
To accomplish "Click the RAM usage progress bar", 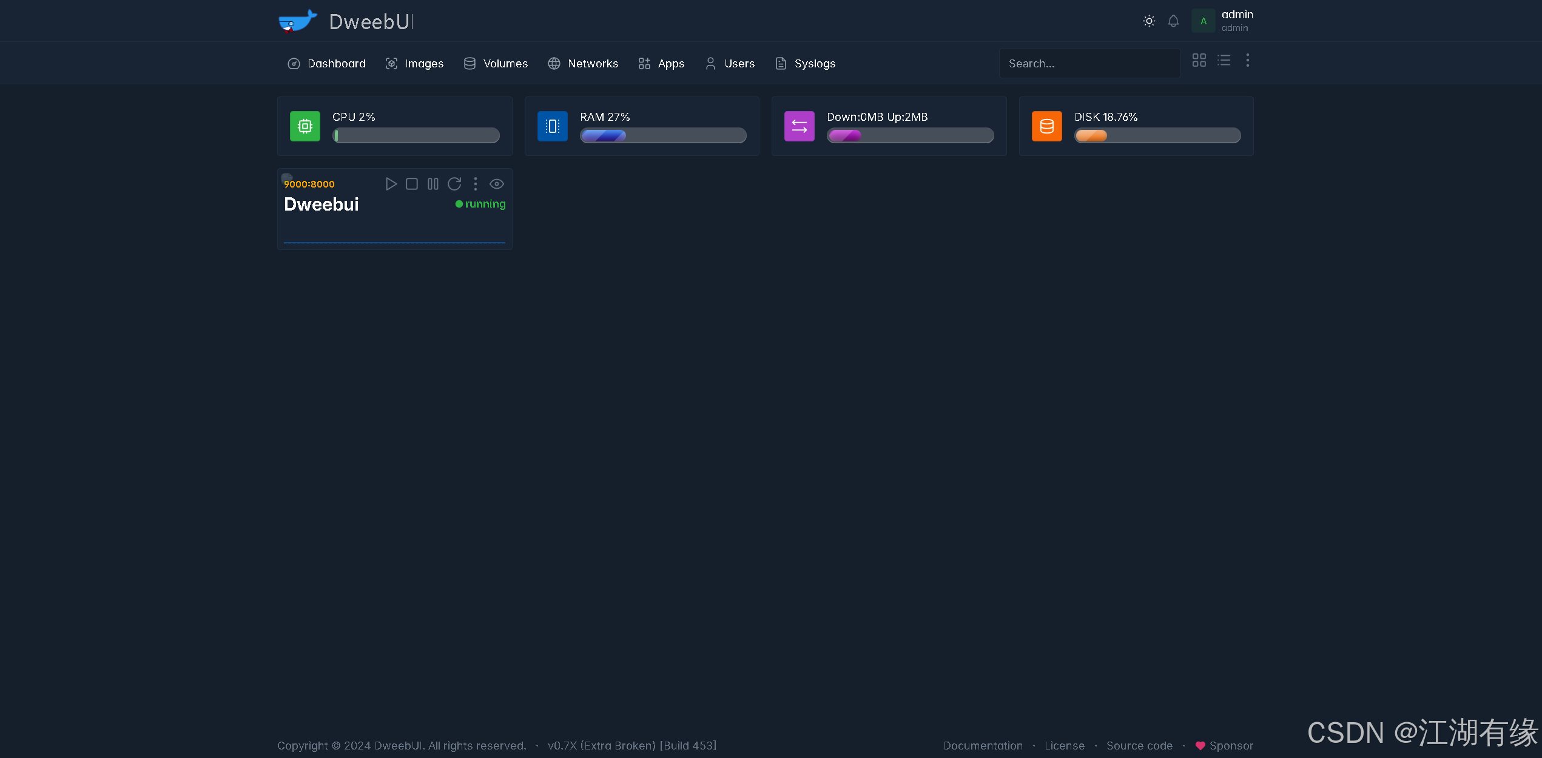I will (x=663, y=135).
